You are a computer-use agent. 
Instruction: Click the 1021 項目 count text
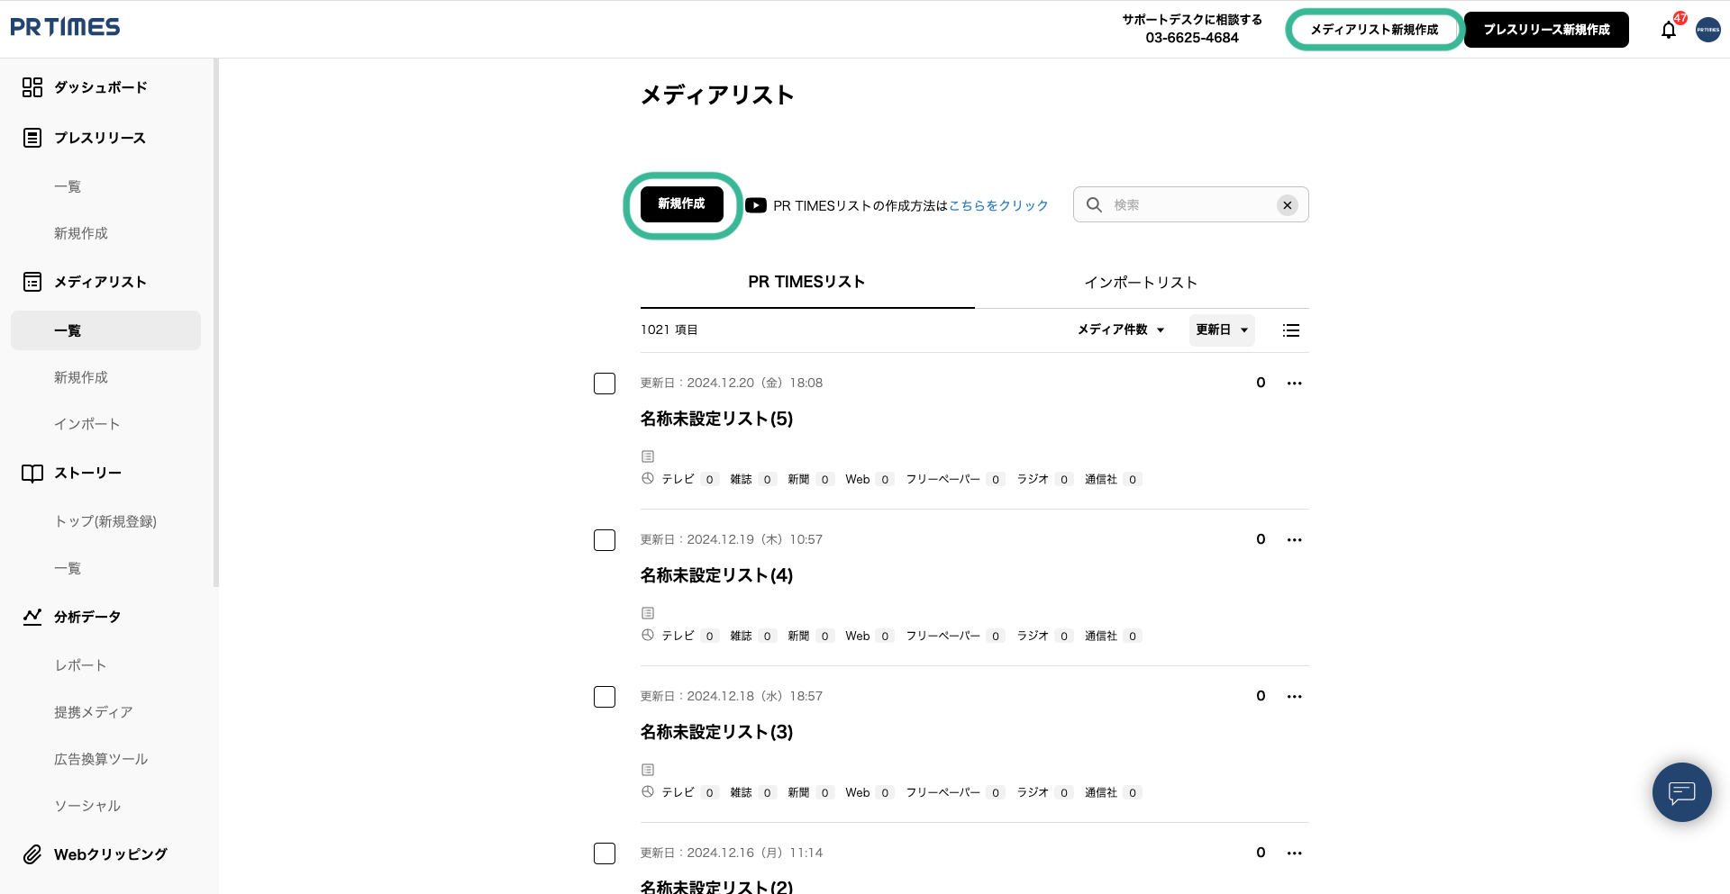(x=669, y=330)
